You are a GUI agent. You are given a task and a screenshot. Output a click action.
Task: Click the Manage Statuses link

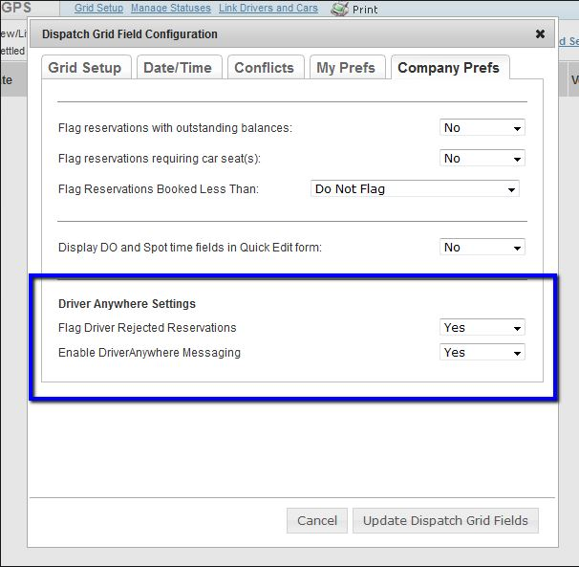(x=170, y=9)
